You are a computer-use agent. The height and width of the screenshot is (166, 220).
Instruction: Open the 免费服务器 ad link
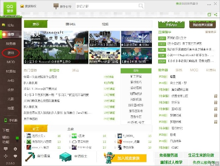coord(169,155)
